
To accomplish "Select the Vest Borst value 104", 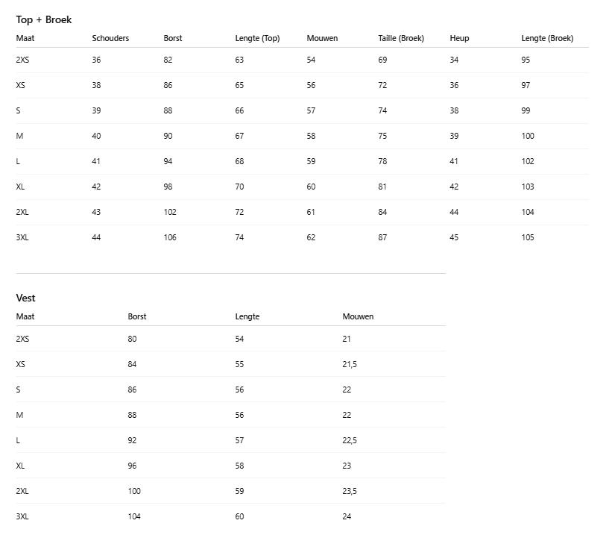I will pyautogui.click(x=134, y=516).
